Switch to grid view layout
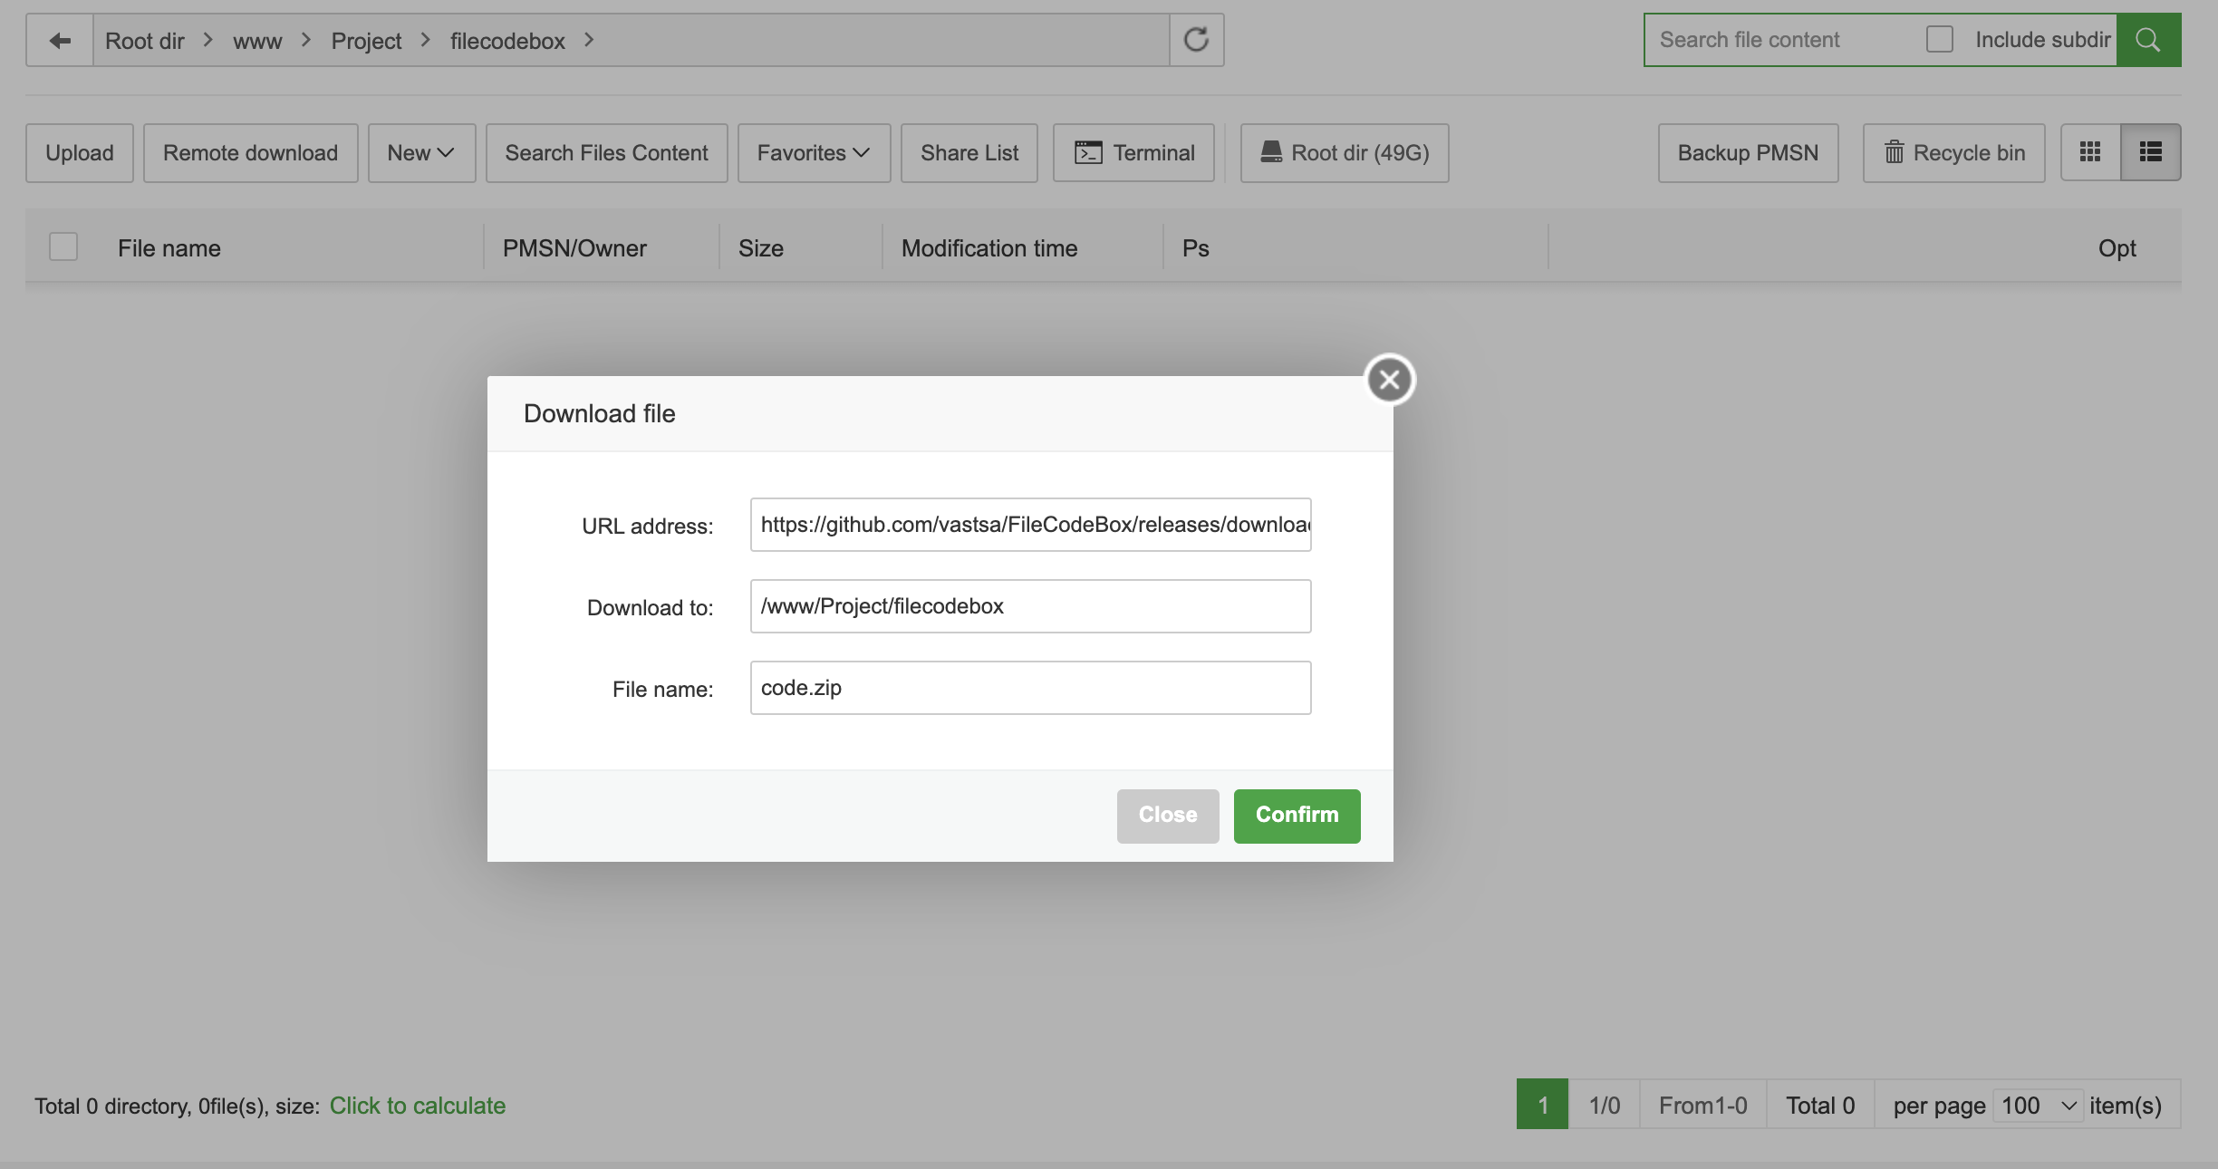The image size is (2218, 1169). 2090,151
